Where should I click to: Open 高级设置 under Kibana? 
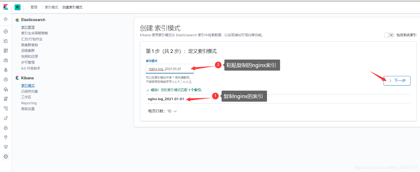(28, 109)
